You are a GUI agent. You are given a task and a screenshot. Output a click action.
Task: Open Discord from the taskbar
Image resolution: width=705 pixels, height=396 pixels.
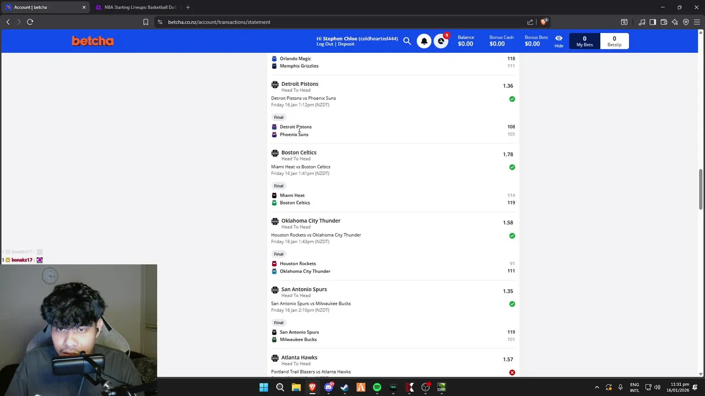tap(328, 387)
